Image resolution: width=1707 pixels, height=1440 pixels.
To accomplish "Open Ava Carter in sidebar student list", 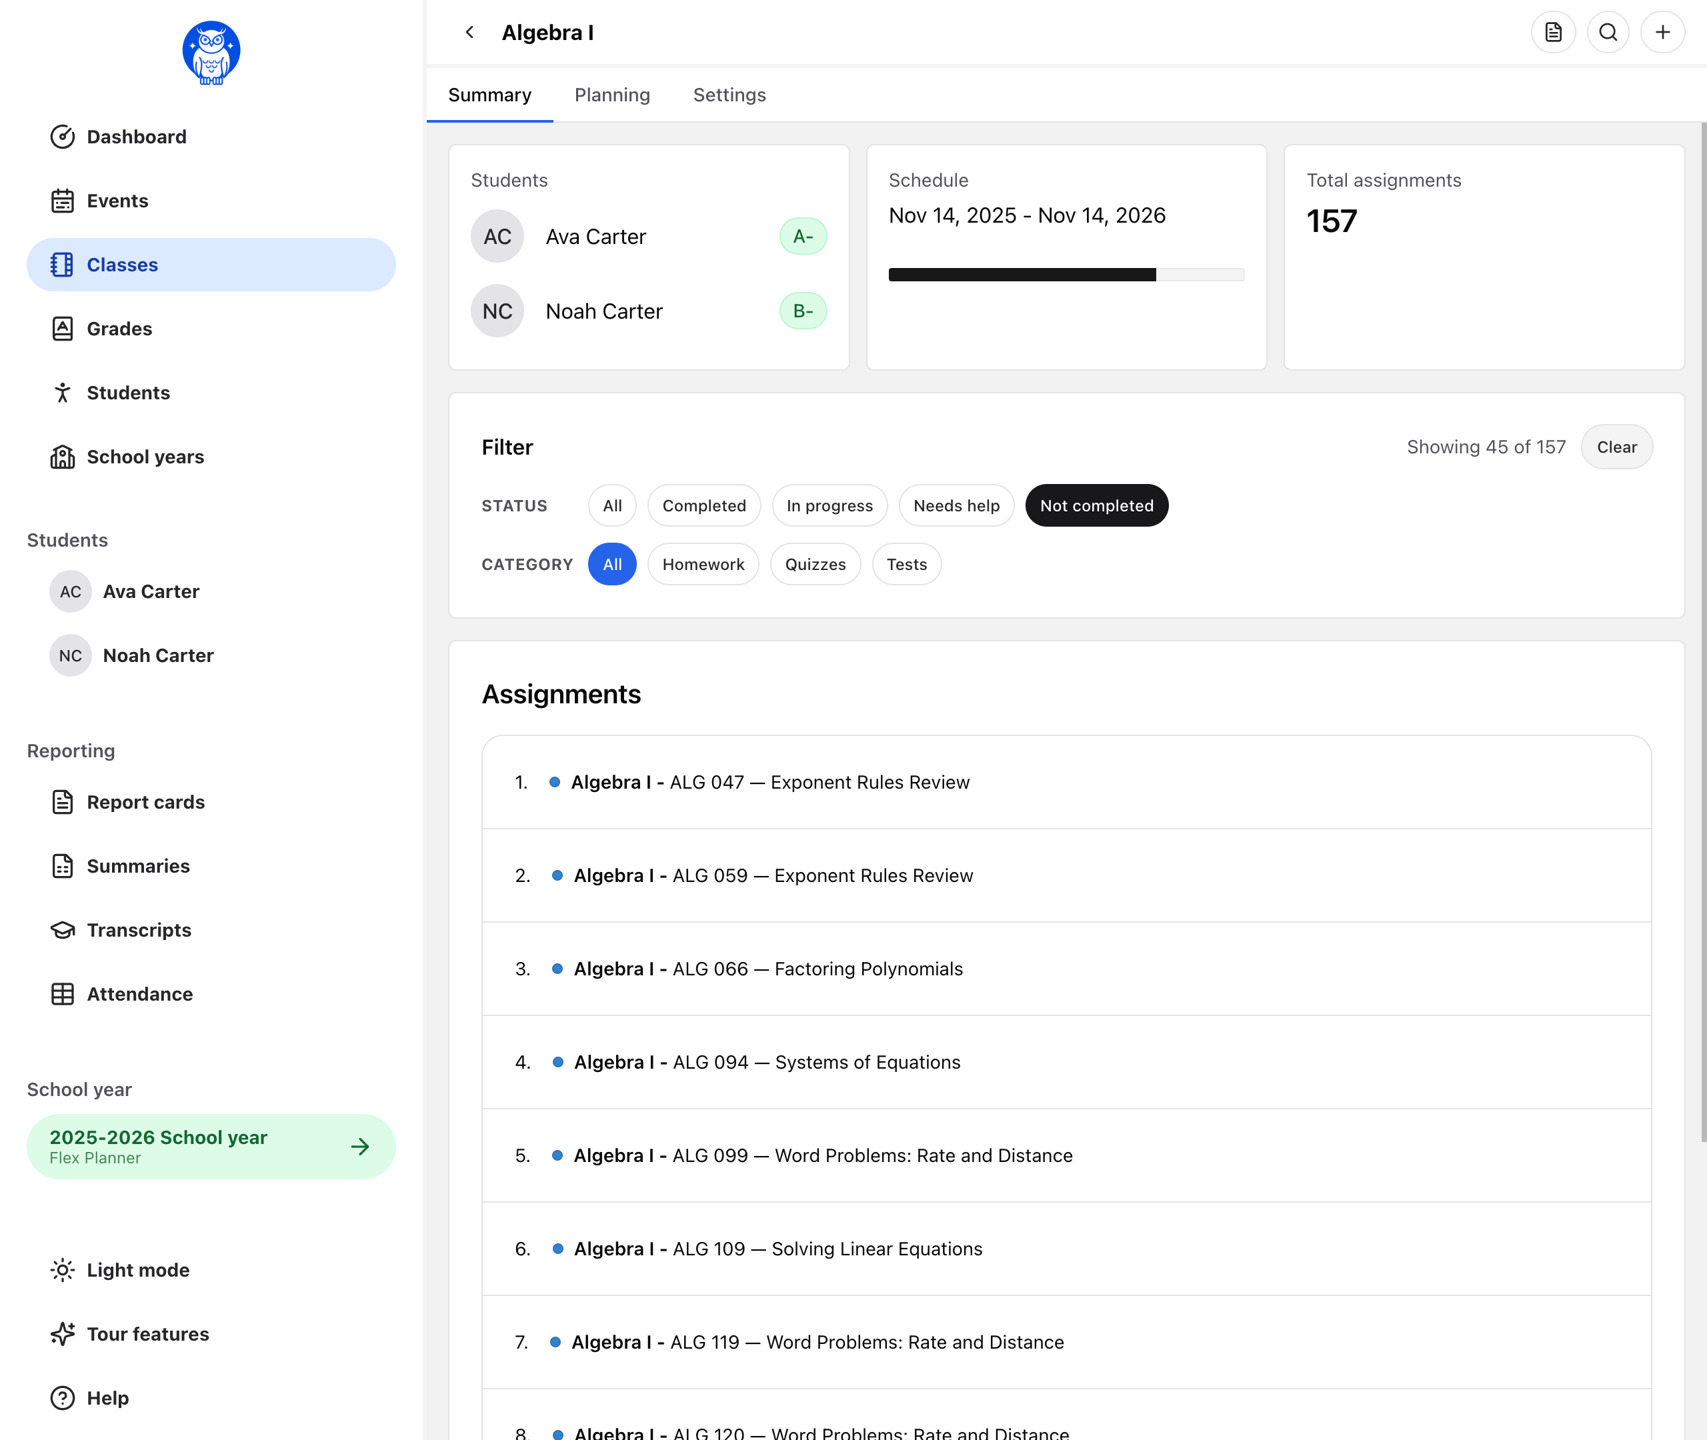I will [211, 592].
